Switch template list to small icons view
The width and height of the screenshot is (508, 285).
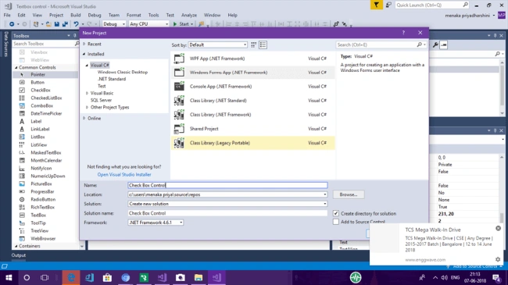pyautogui.click(x=254, y=45)
